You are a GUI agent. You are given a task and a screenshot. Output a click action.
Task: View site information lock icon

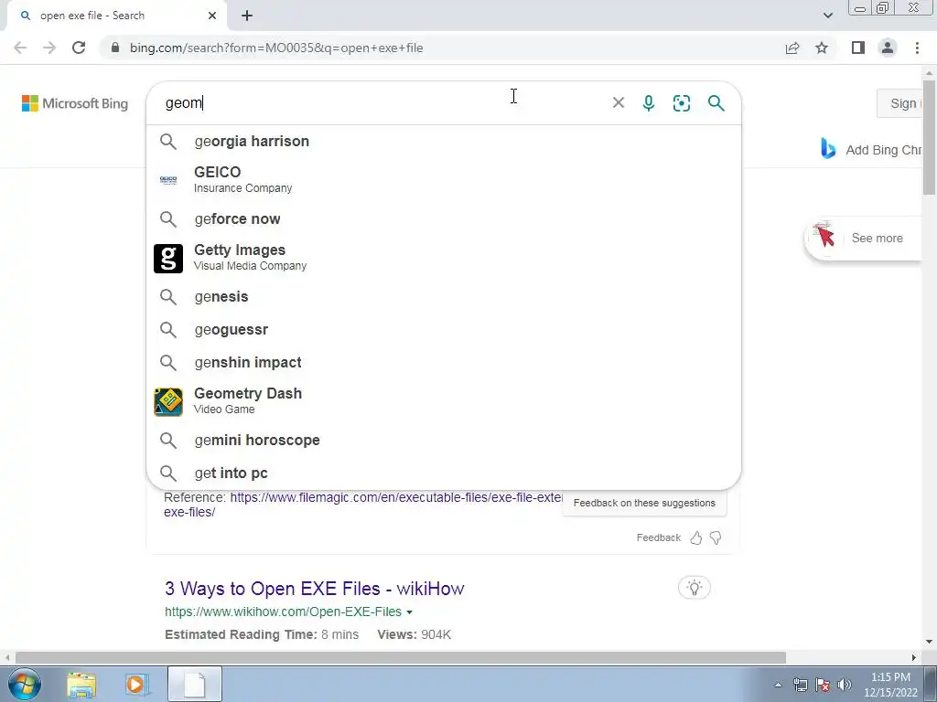point(114,48)
